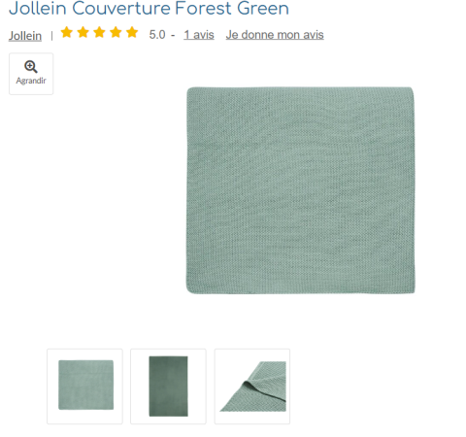
Task: Click the Agrandir button label
Action: (31, 81)
